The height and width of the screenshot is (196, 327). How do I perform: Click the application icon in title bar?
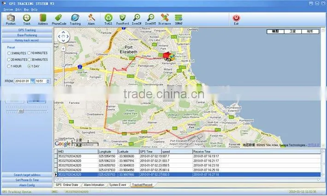point(4,3)
